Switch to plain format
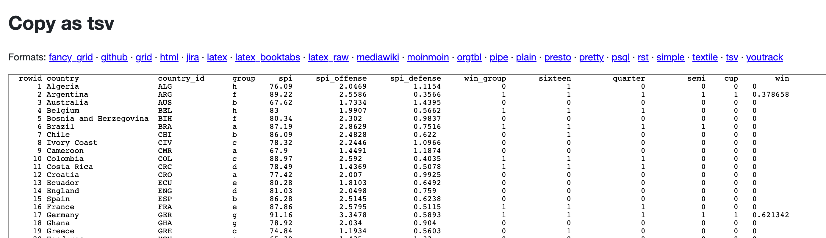This screenshot has width=826, height=238. (x=526, y=57)
